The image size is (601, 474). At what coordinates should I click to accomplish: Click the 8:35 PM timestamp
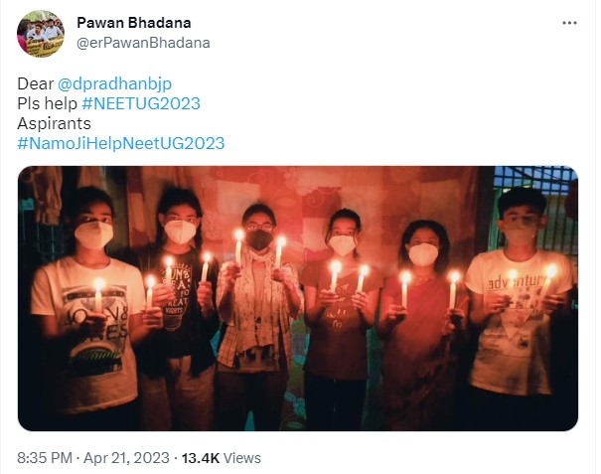point(45,458)
